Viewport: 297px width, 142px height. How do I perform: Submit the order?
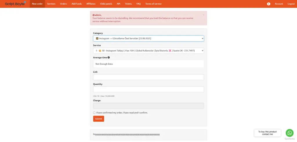(x=99, y=119)
